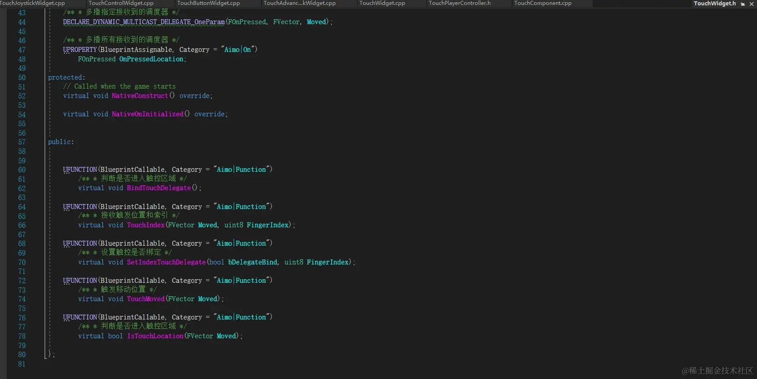Image resolution: width=757 pixels, height=379 pixels.
Task: Click the public: access specifier
Action: click(61, 142)
